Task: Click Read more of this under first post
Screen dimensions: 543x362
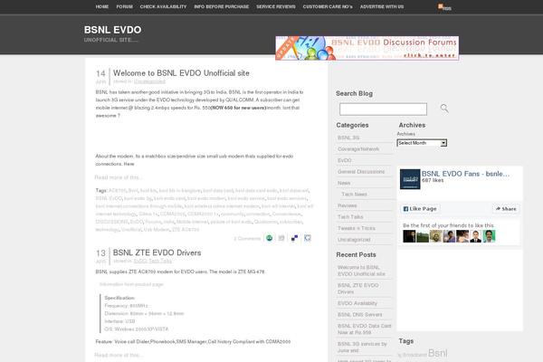Action: click(118, 177)
